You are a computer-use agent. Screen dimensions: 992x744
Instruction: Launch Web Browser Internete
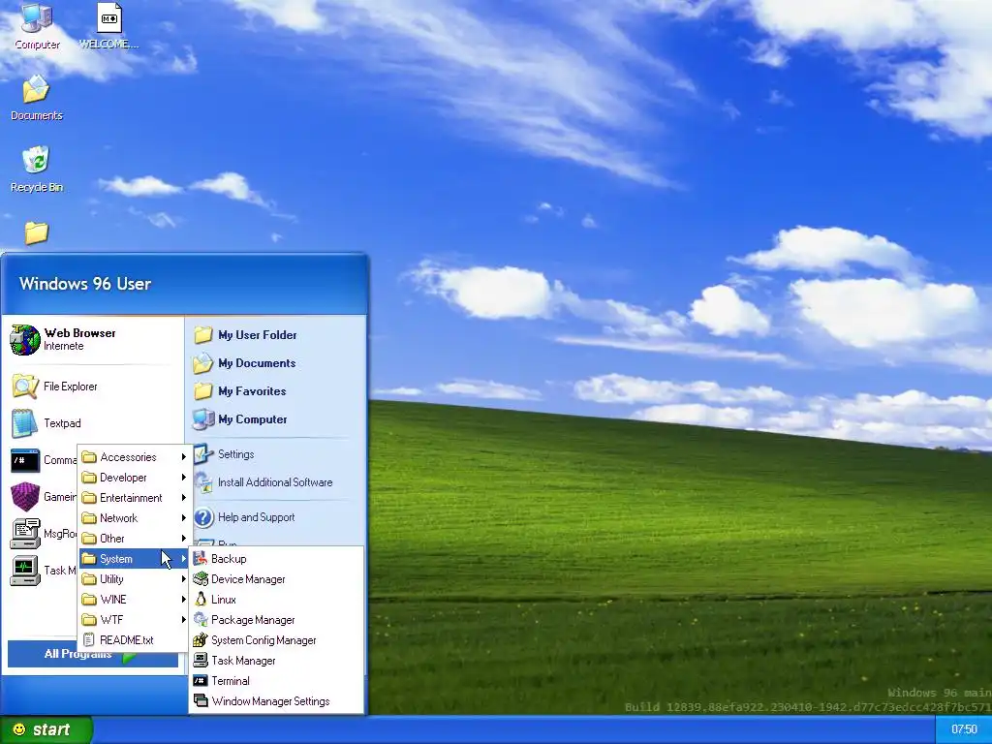click(92, 339)
